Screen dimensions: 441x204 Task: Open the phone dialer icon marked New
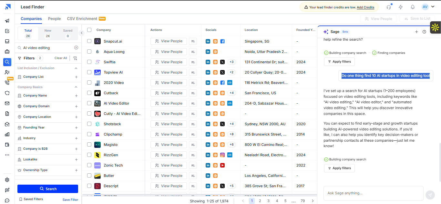7,83
